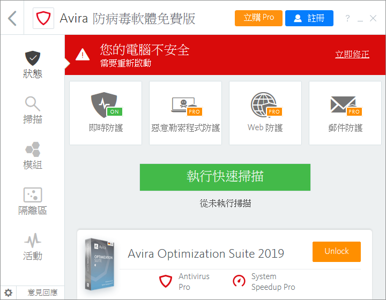The image size is (386, 300).
Task: Click the 即時防護 label text
Action: coord(106,127)
